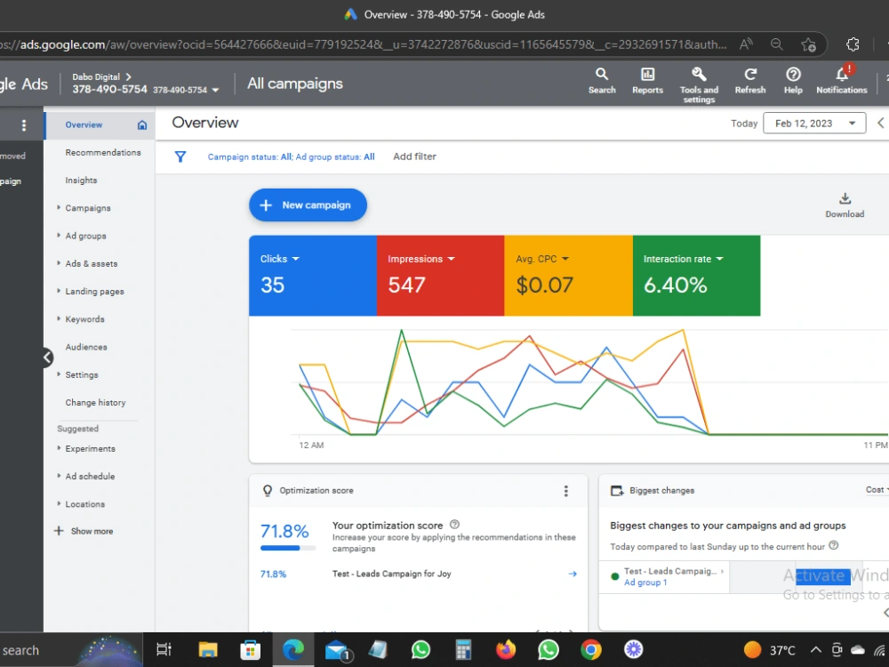Click Show more in sidebar
The image size is (889, 667).
click(x=84, y=531)
